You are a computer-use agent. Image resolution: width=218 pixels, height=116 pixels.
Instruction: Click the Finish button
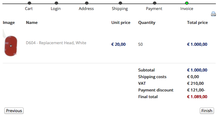point(207,111)
